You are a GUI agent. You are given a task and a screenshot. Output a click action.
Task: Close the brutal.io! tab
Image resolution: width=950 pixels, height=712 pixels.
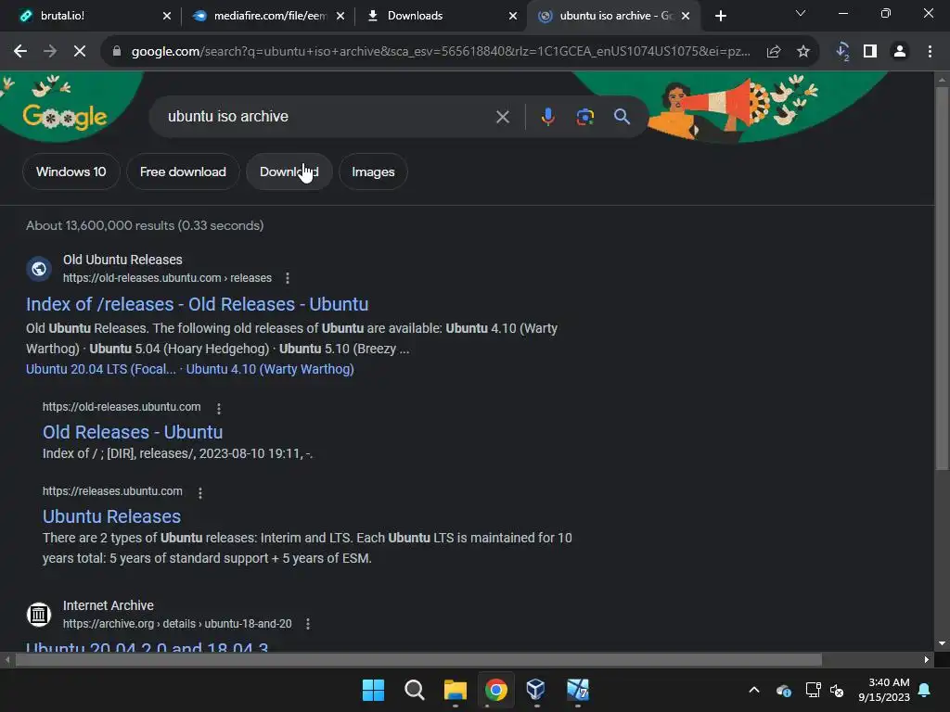click(167, 16)
